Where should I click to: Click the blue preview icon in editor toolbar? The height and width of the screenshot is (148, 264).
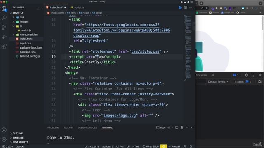(x=180, y=7)
